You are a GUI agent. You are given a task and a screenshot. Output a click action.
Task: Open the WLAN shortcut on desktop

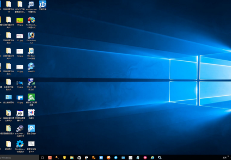[31, 82]
